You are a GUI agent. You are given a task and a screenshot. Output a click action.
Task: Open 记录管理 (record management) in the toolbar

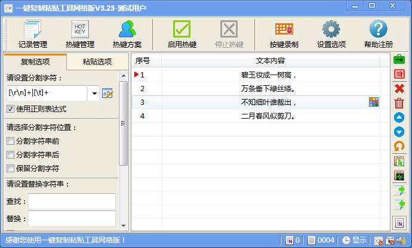pos(33,33)
